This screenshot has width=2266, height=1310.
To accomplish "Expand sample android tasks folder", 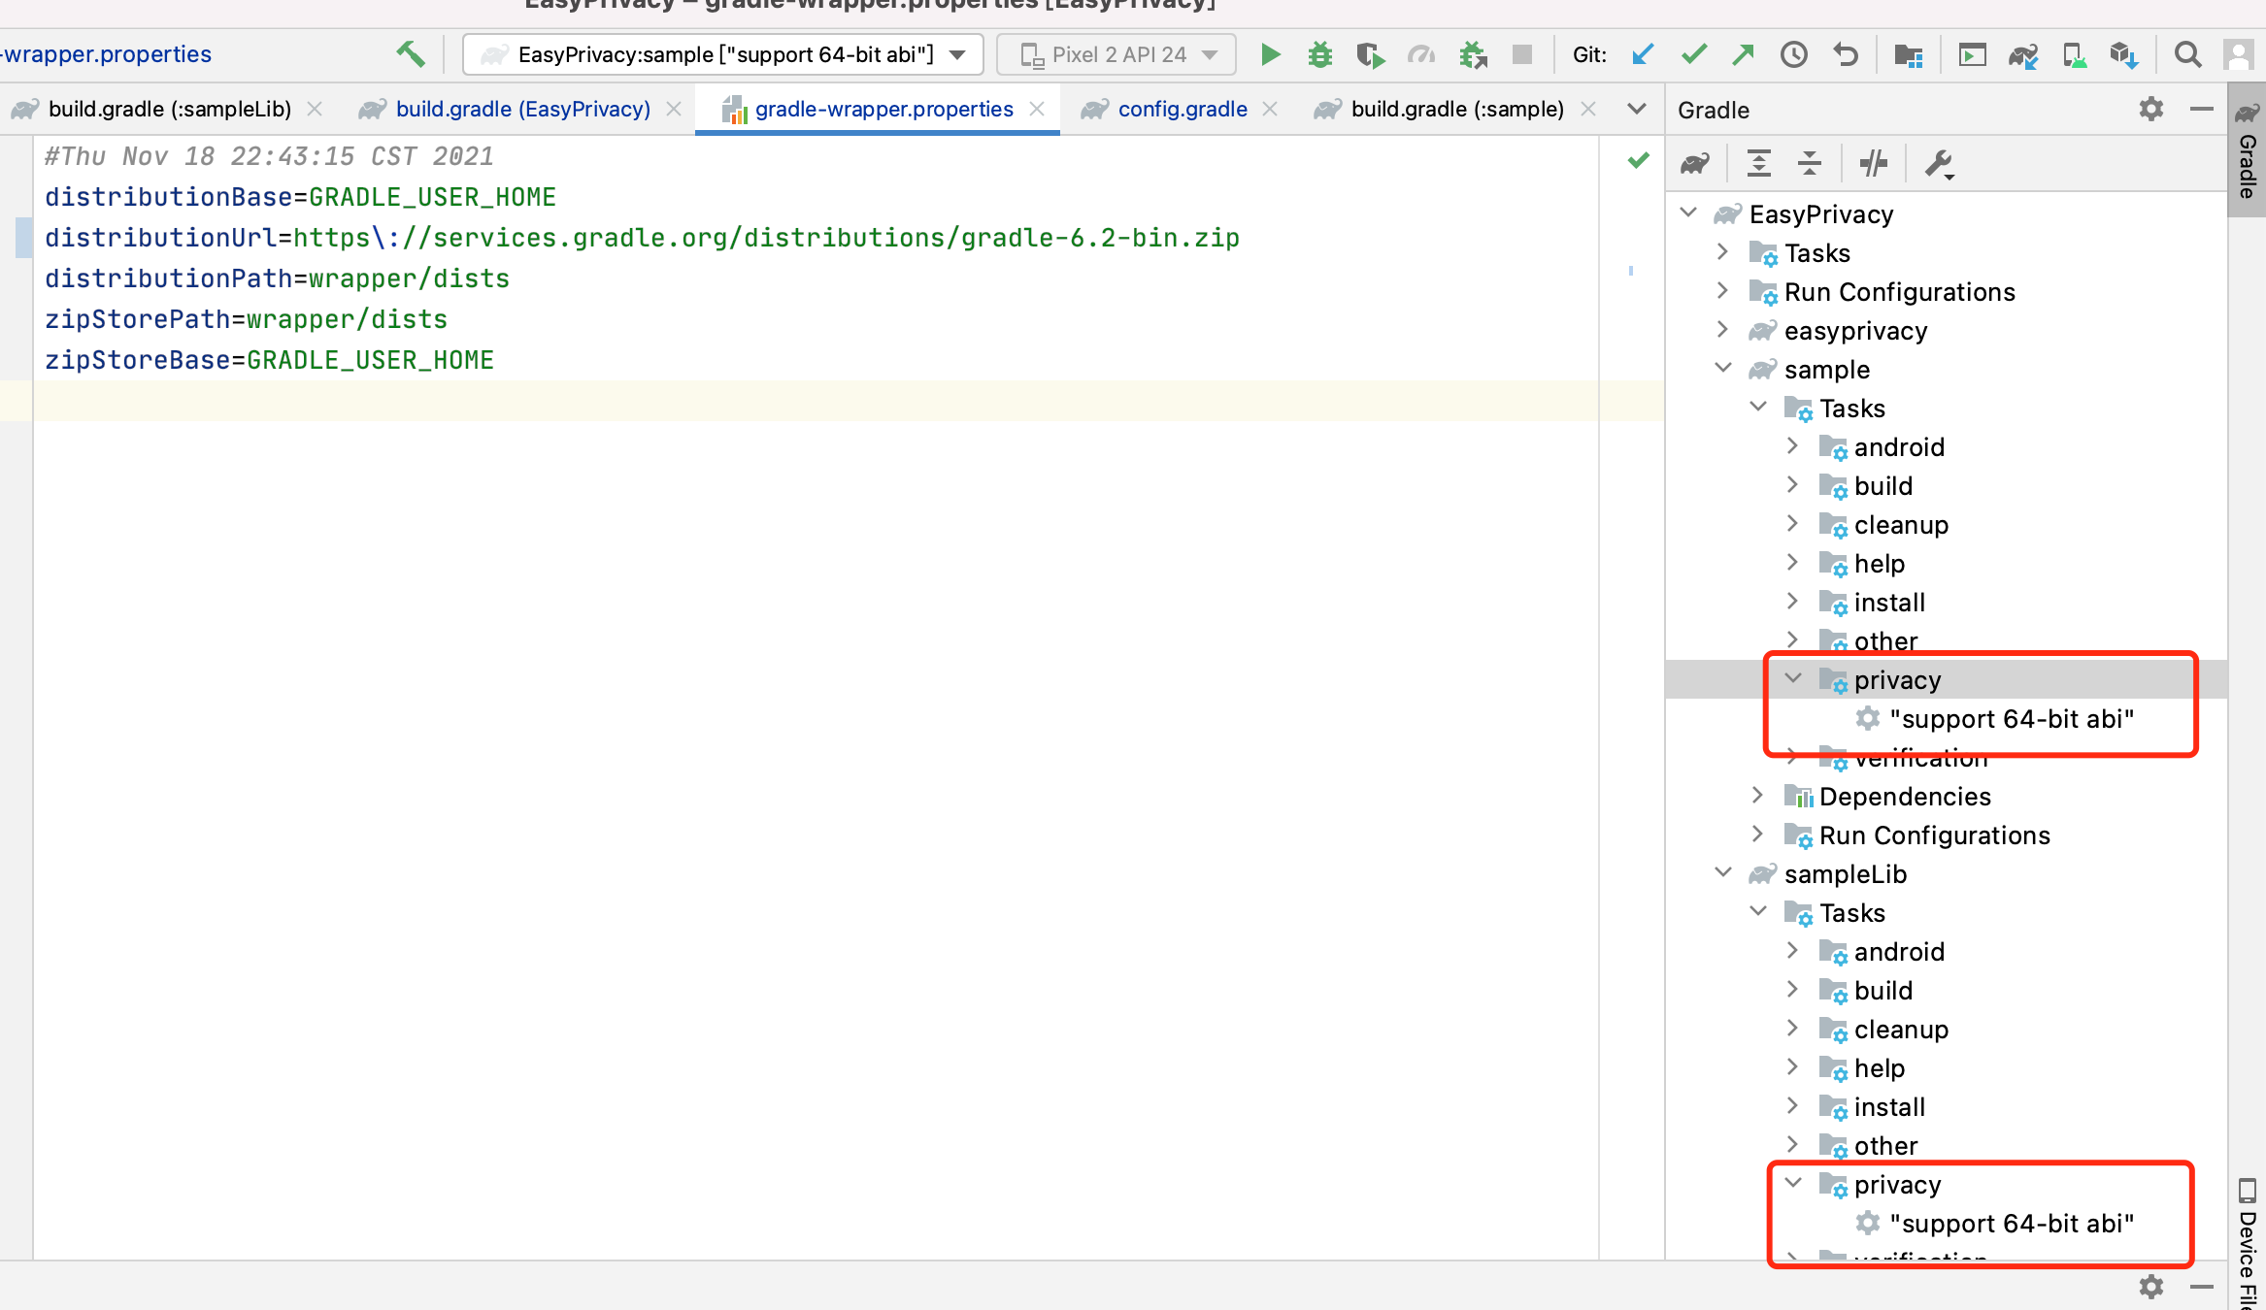I will pos(1792,446).
